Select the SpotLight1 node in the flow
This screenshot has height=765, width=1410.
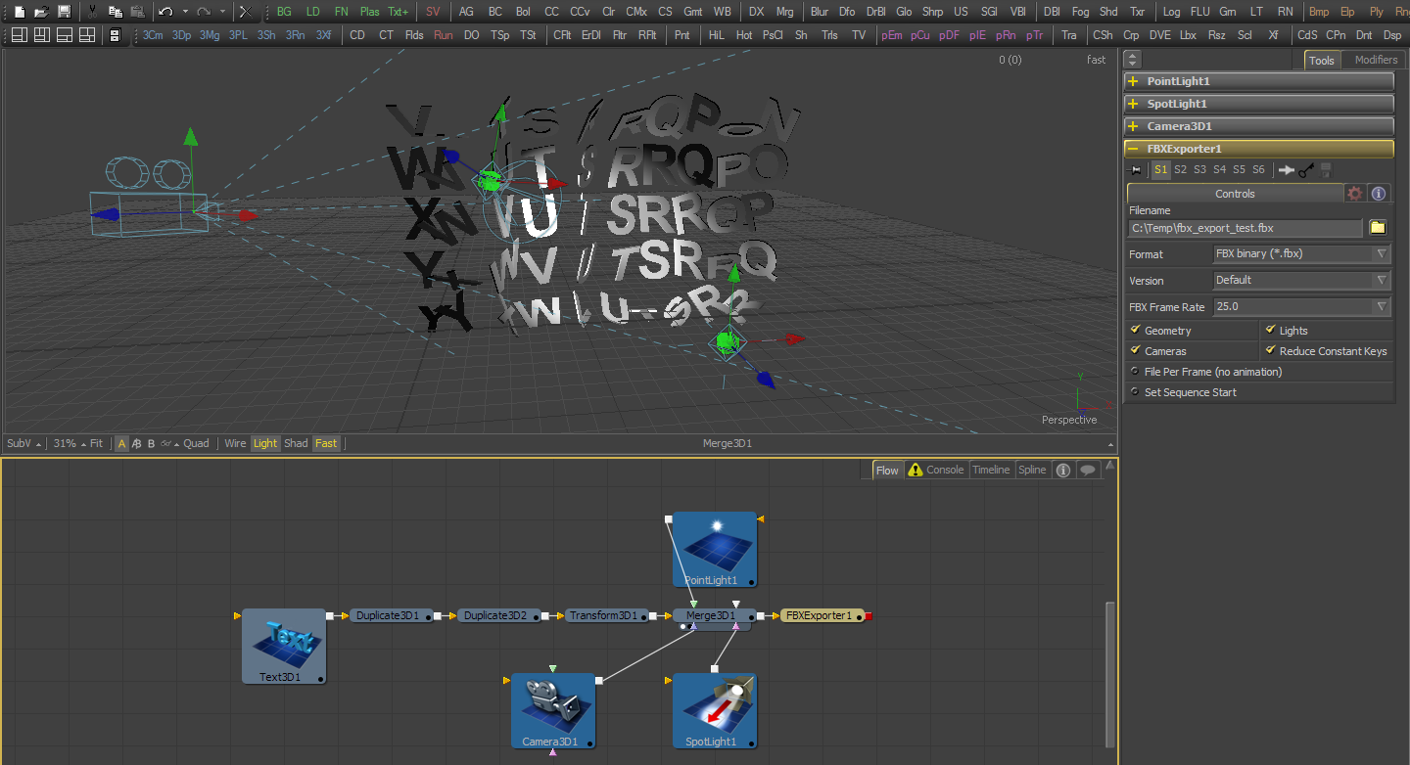714,710
